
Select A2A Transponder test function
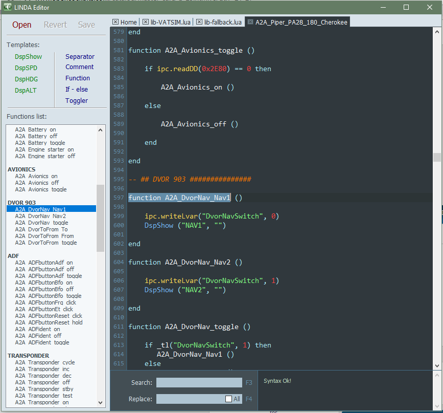click(x=44, y=396)
